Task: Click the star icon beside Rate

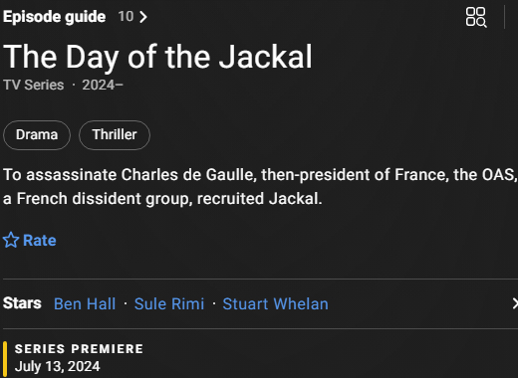Action: tap(11, 240)
